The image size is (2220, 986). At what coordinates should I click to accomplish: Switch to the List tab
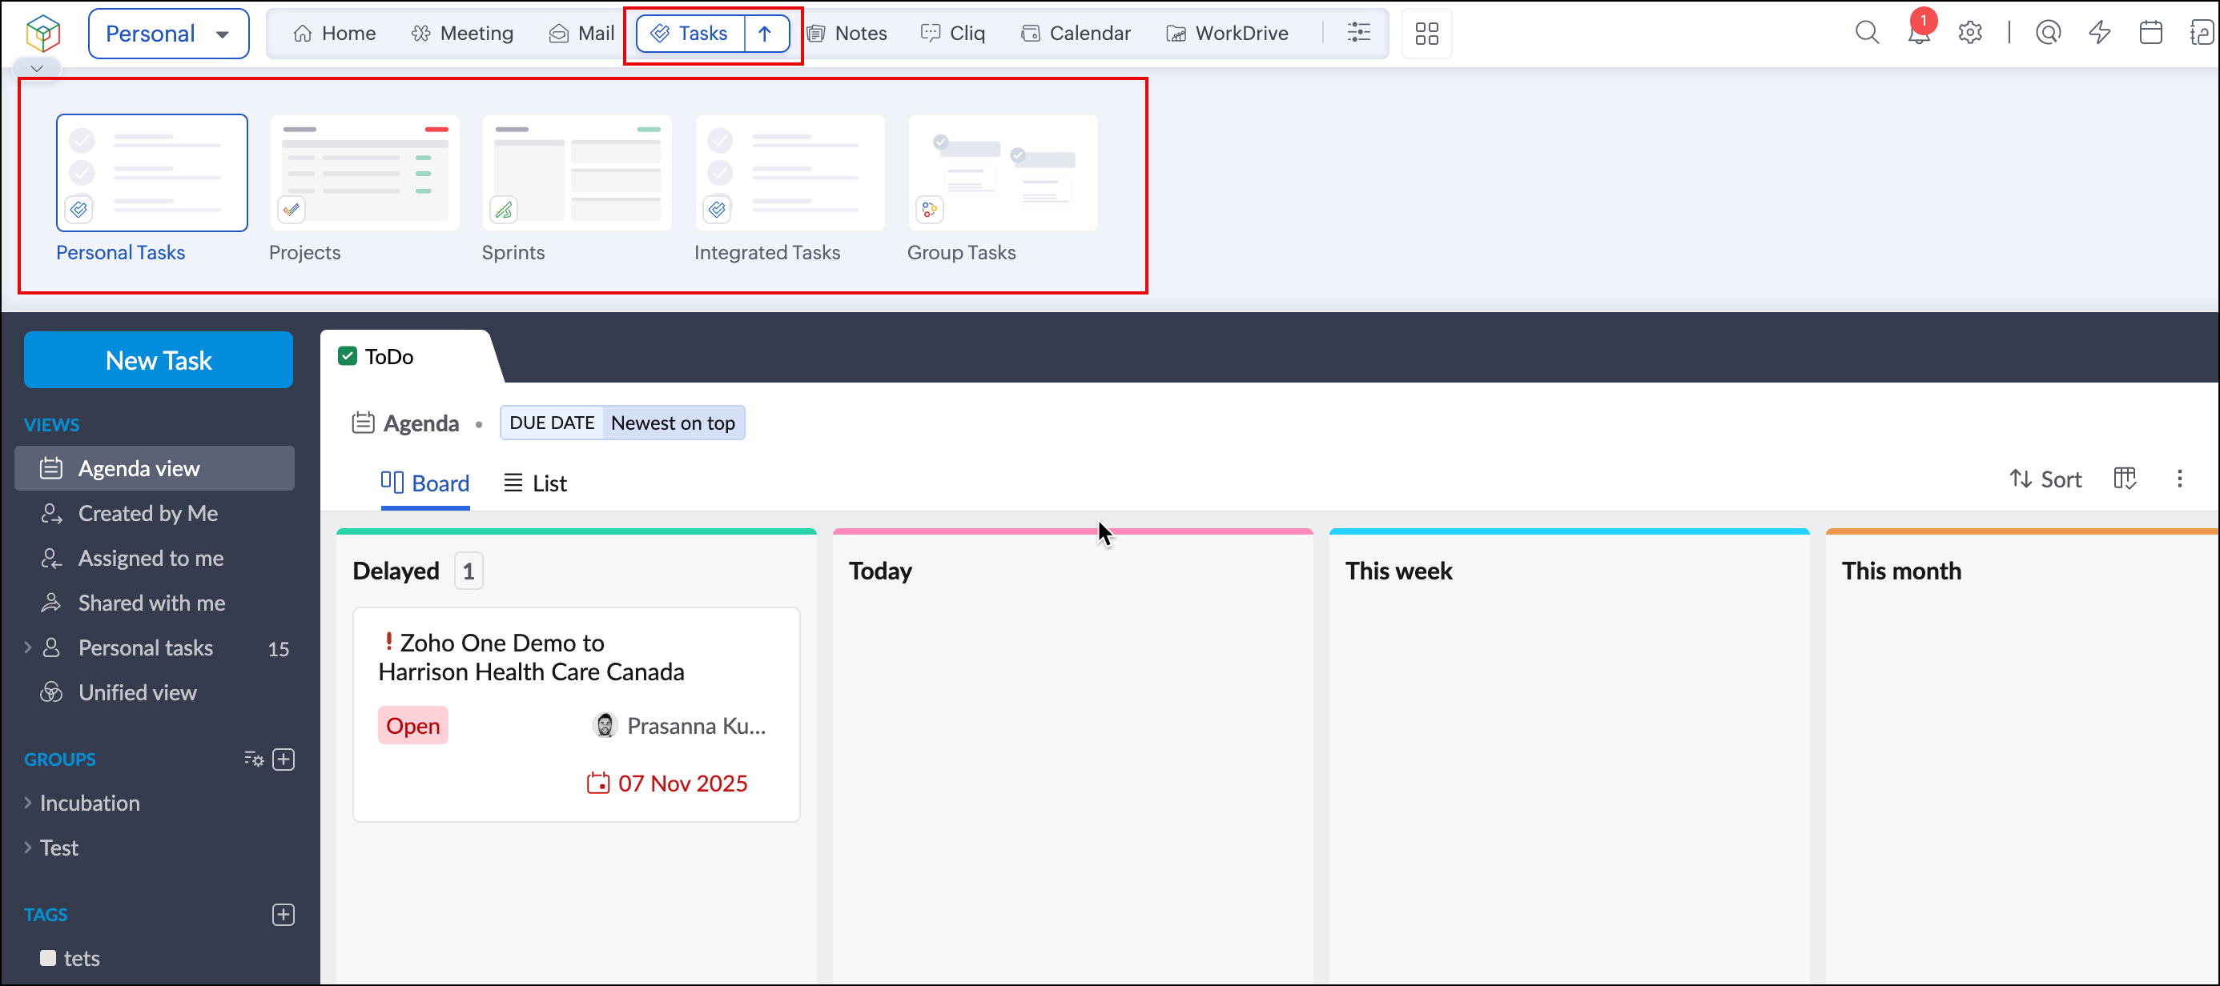point(536,483)
